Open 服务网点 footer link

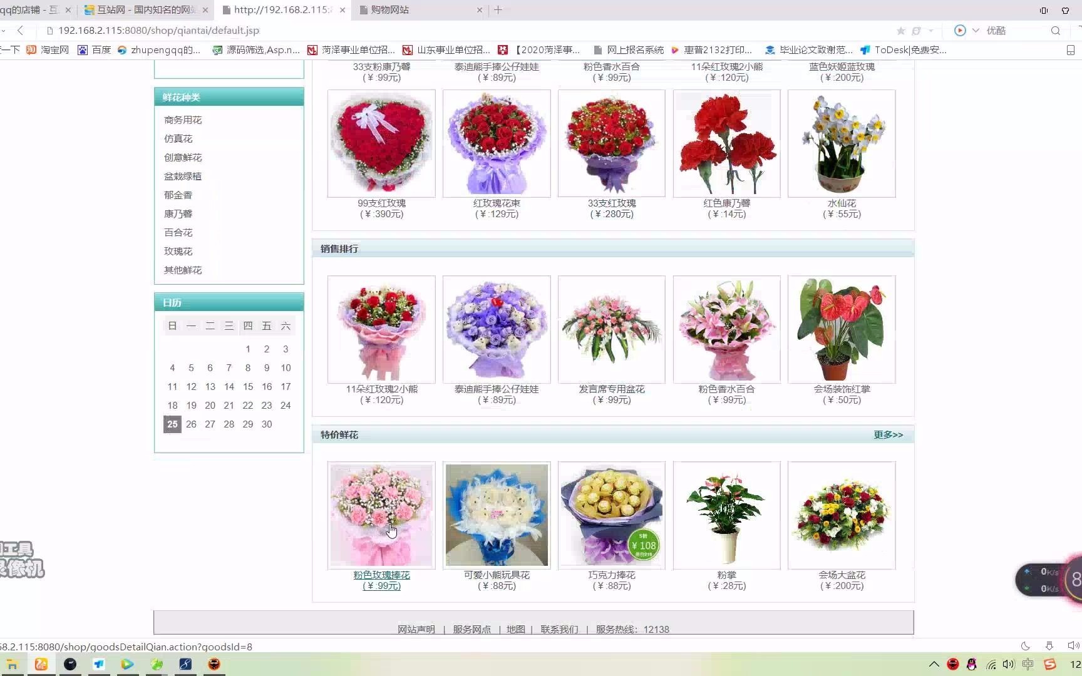(x=472, y=630)
